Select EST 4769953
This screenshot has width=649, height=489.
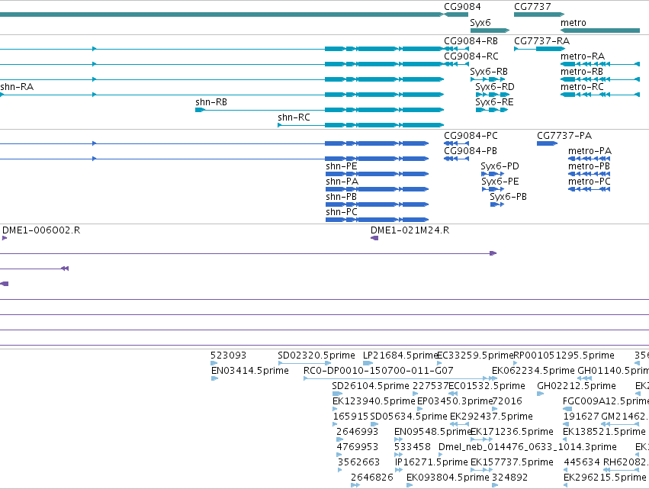coord(340,455)
